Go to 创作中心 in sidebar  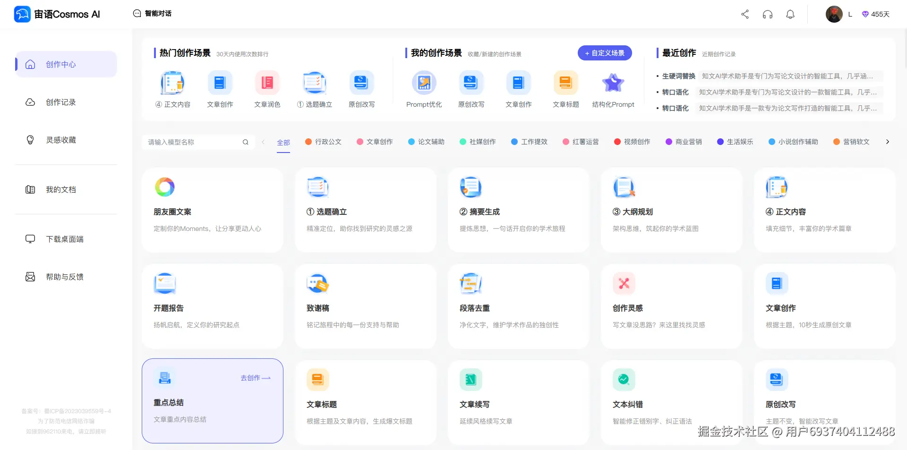point(66,64)
